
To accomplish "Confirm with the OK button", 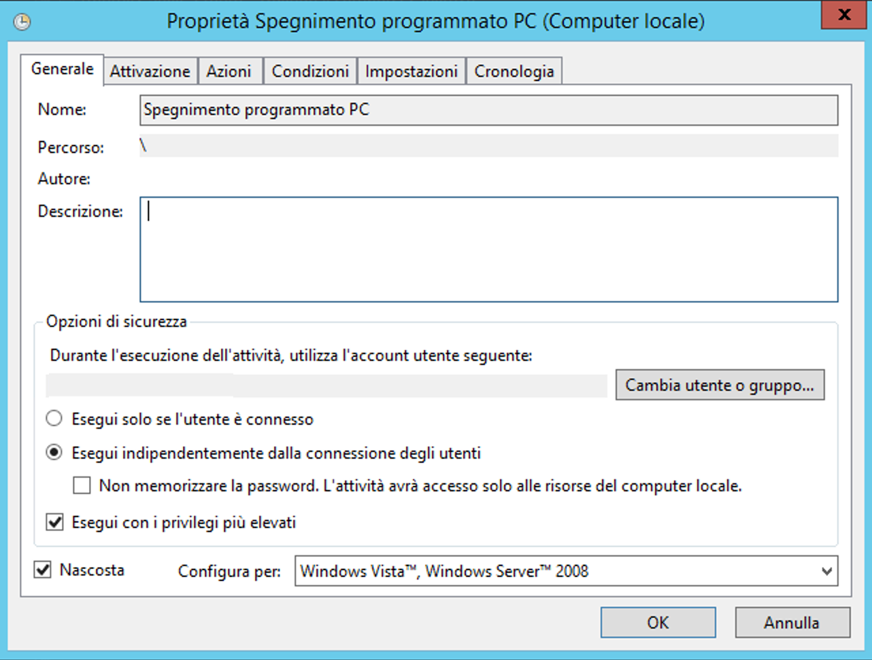I will click(x=658, y=622).
